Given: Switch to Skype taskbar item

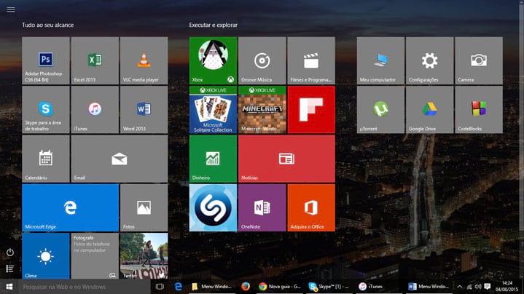Looking at the screenshot, I should tap(329, 287).
